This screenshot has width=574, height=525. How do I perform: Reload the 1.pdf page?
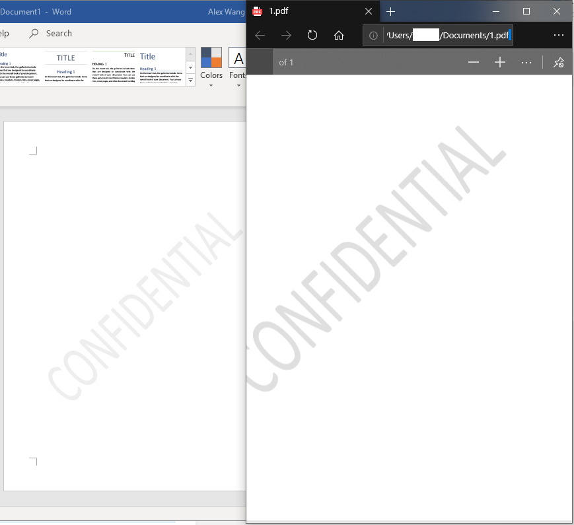[312, 36]
